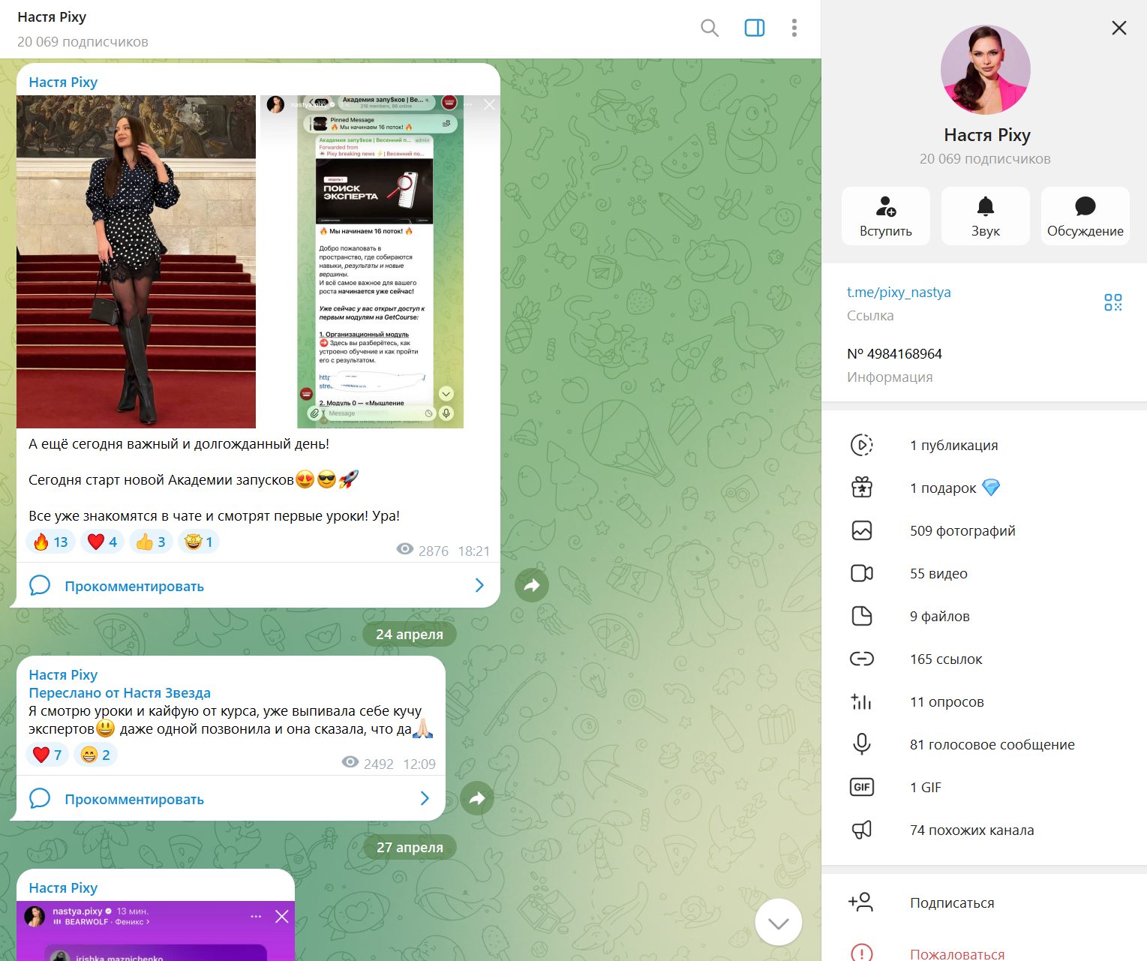Toggle the right info sidebar panel icon
1147x961 pixels.
[754, 29]
